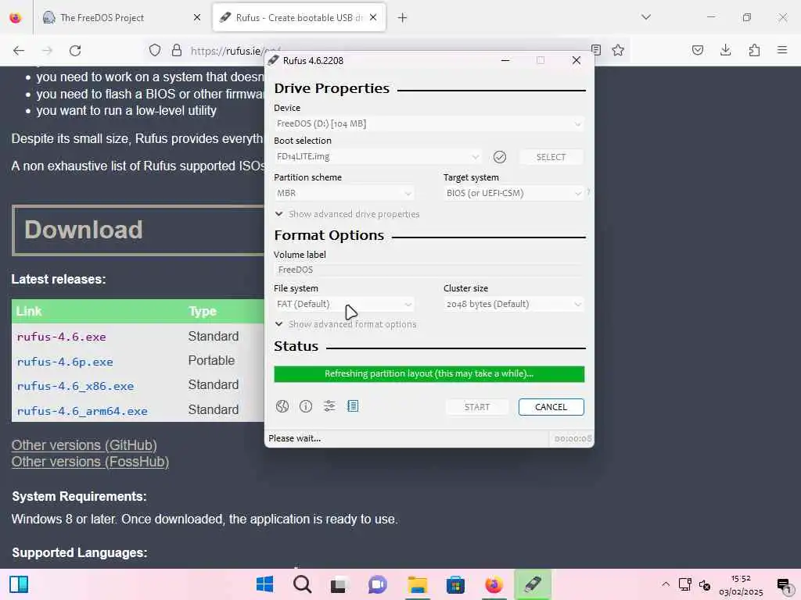Open the Firefox downloads panel

coord(725,50)
